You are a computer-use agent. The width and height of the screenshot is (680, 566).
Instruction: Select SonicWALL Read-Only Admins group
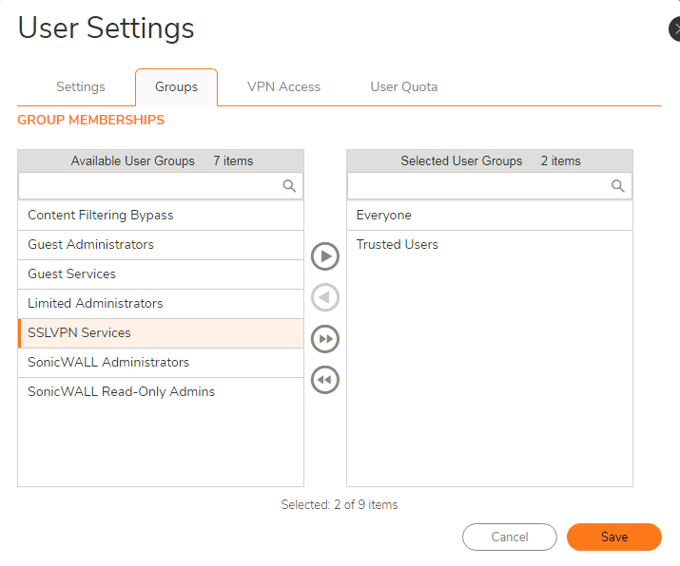161,392
